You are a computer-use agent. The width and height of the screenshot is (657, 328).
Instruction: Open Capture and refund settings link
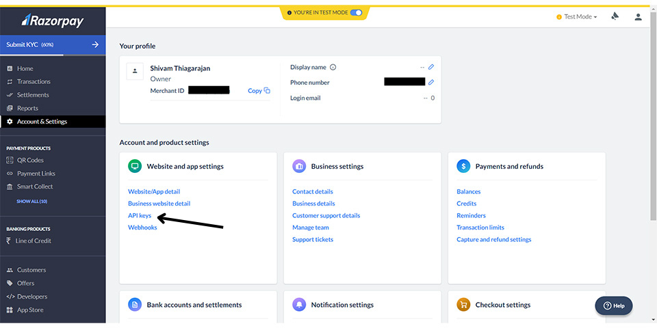pos(493,239)
